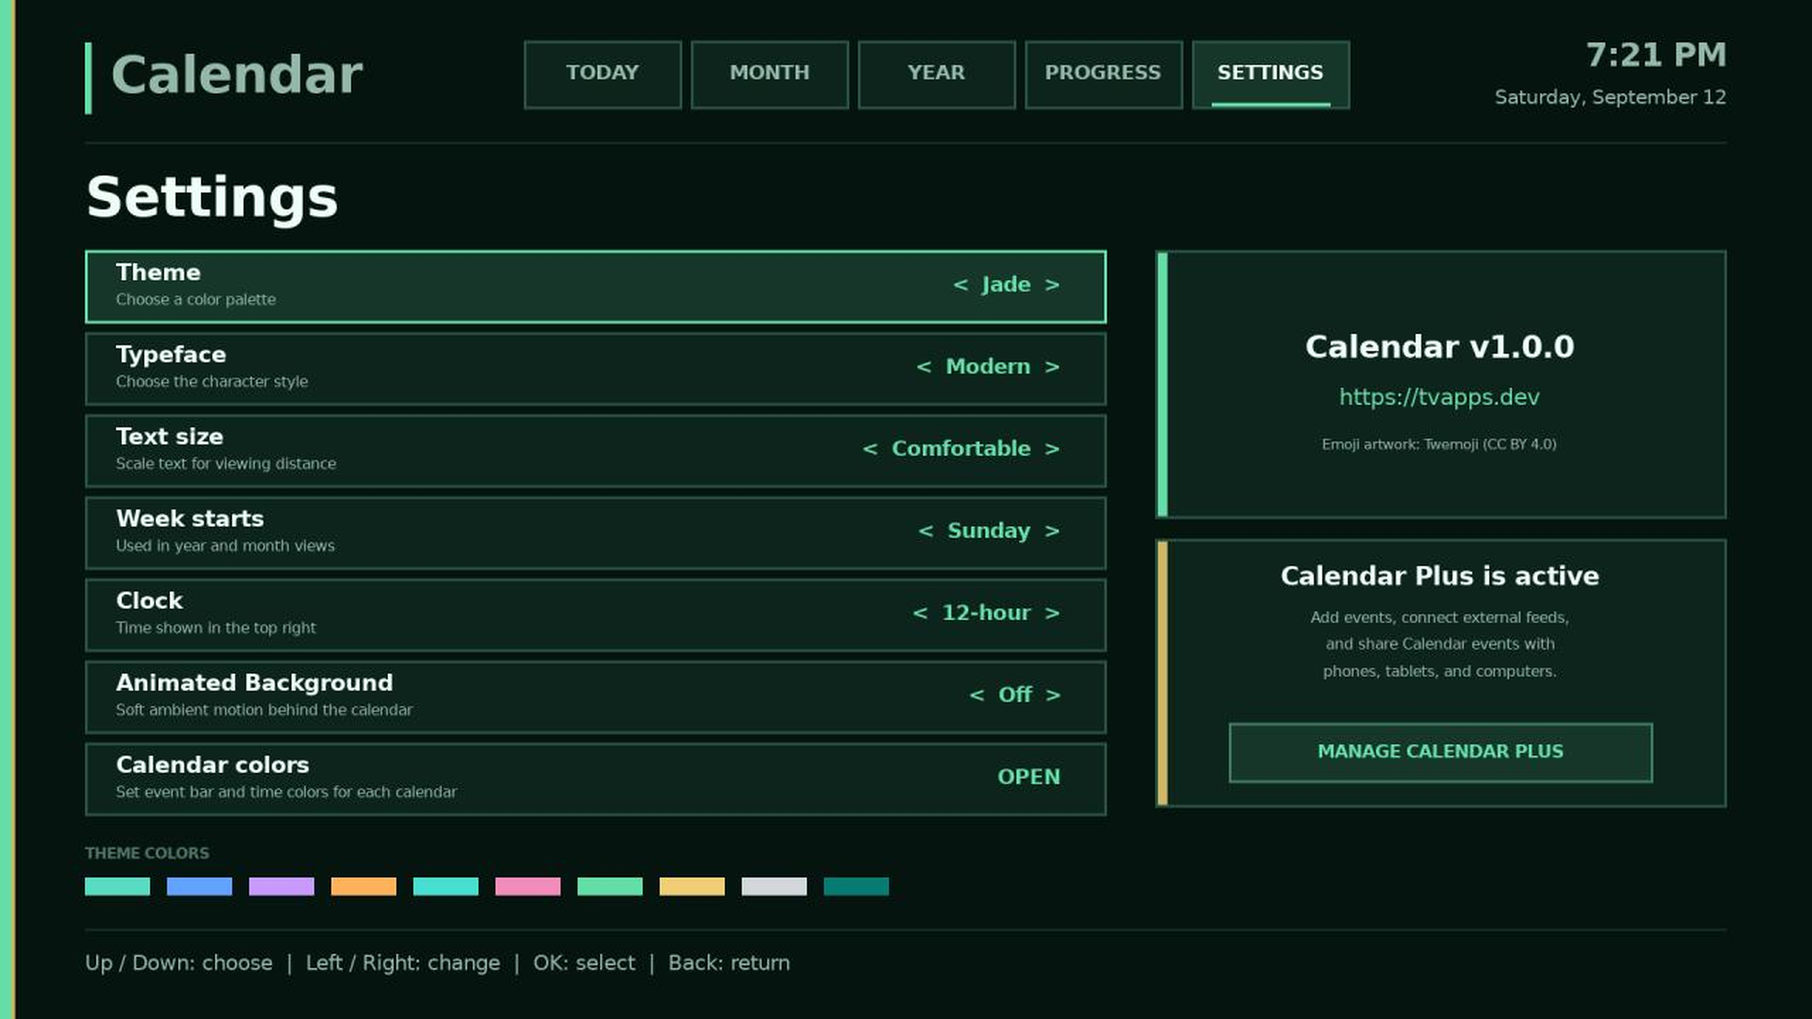
Task: Click the Sunday week start value
Action: [x=989, y=531]
